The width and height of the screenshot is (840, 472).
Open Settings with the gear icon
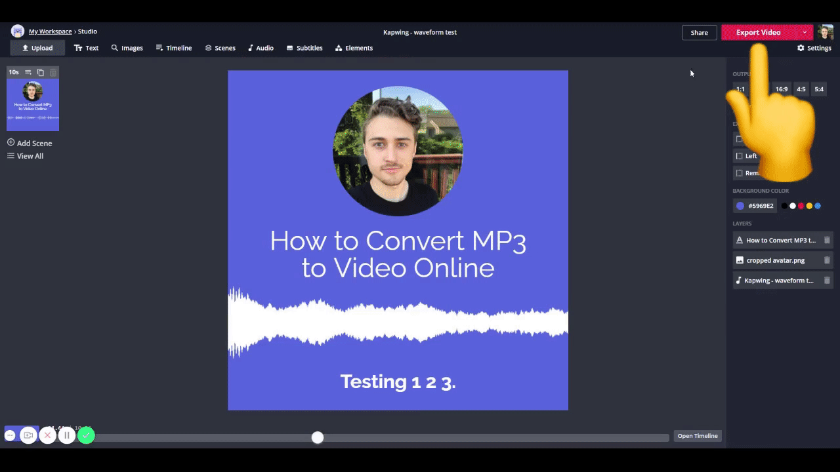tap(814, 48)
